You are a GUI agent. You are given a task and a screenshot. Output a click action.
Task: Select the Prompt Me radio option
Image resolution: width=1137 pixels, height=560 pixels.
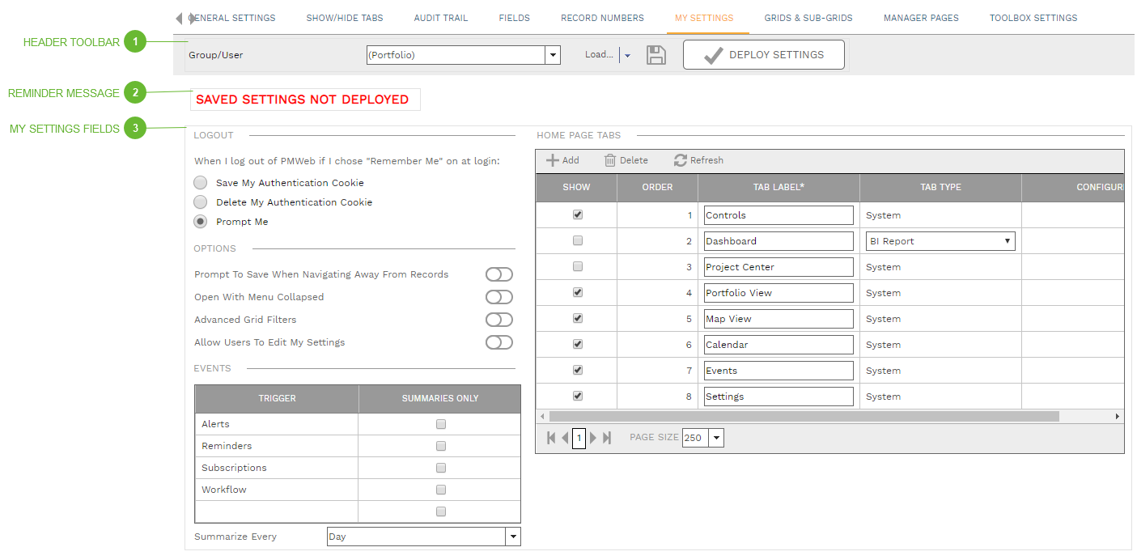(x=200, y=221)
